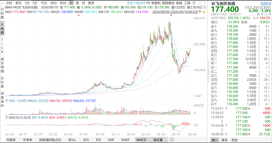Viewport: 272px width, 143px height.
Task: Select BOLL indicator tab
Action: (x=72, y=140)
